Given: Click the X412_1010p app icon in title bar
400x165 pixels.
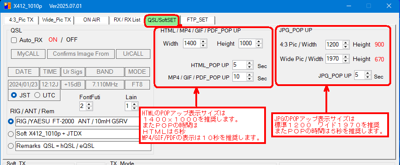Looking at the screenshot, I should point(7,6).
